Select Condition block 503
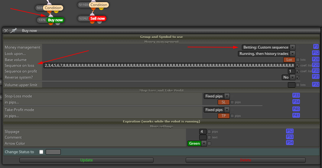 pos(53,8)
